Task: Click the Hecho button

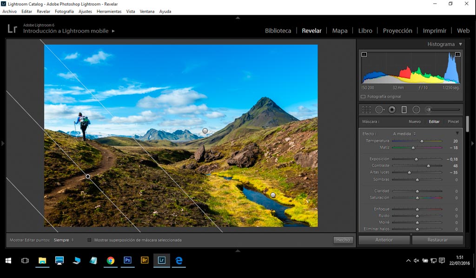Action: pyautogui.click(x=343, y=240)
